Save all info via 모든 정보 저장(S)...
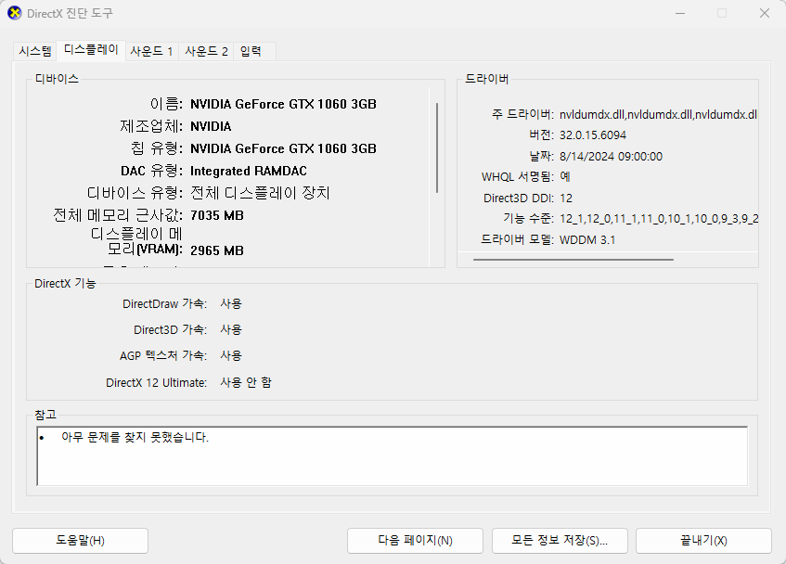 tap(560, 541)
